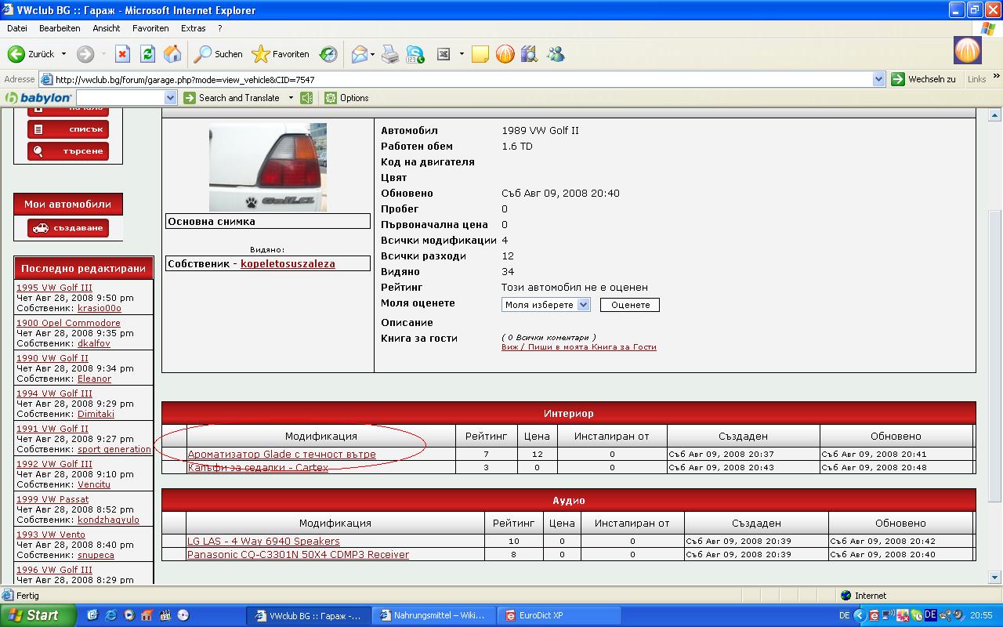The image size is (1003, 627).
Task: Open the Babylon search box dropdown
Action: click(171, 98)
